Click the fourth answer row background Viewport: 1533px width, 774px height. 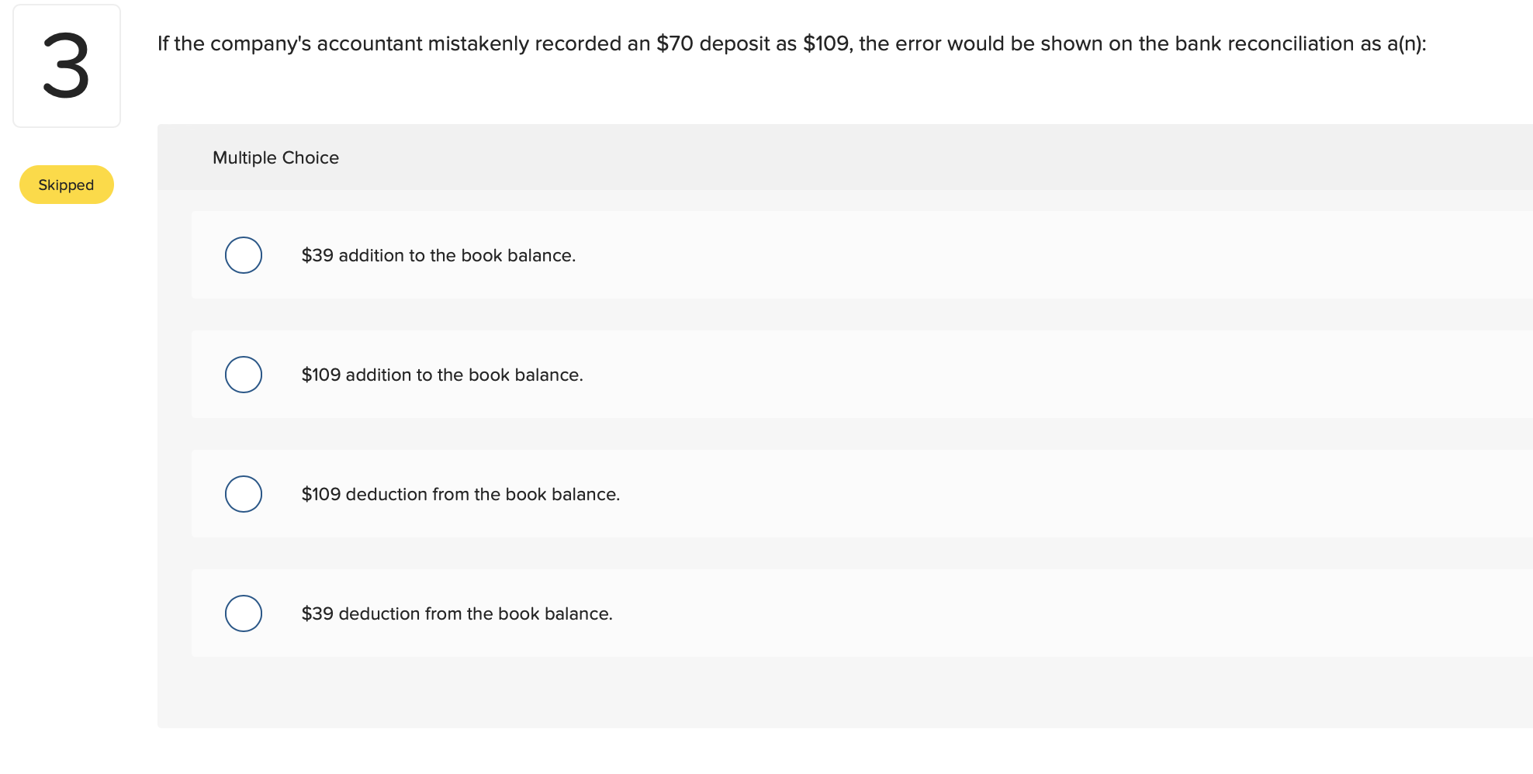[x=853, y=613]
